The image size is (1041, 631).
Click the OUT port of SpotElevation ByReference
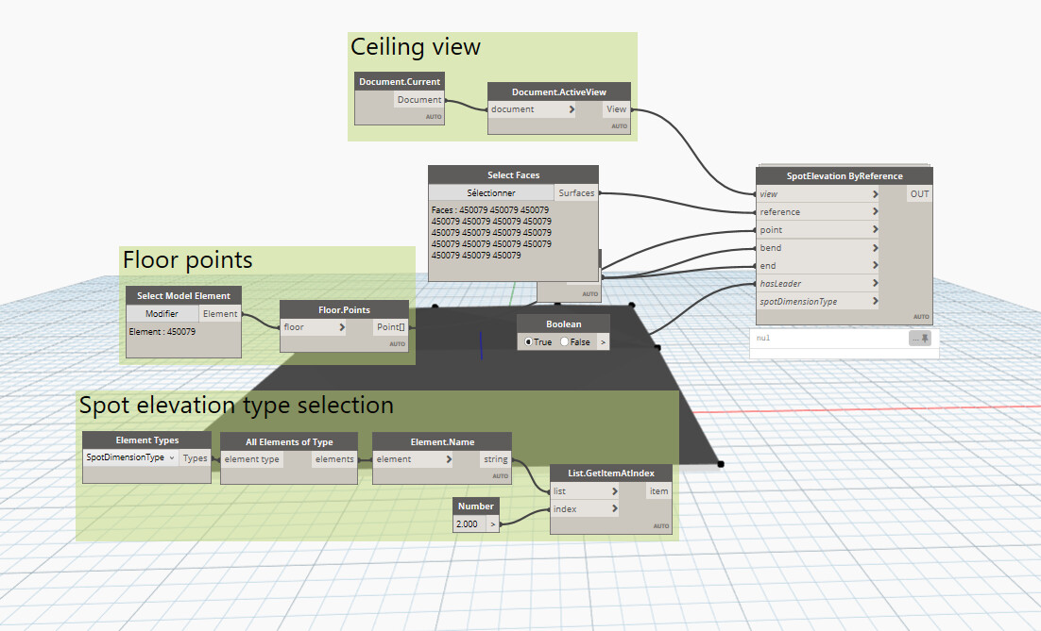coord(919,194)
